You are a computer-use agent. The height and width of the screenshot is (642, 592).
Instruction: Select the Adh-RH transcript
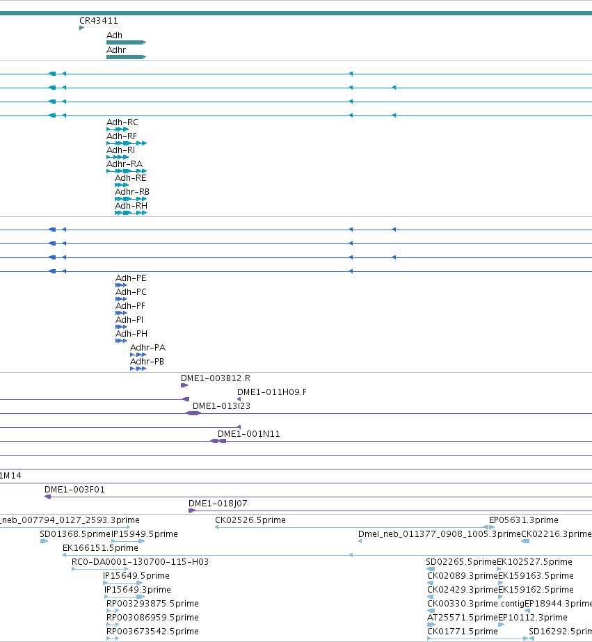pos(131,213)
